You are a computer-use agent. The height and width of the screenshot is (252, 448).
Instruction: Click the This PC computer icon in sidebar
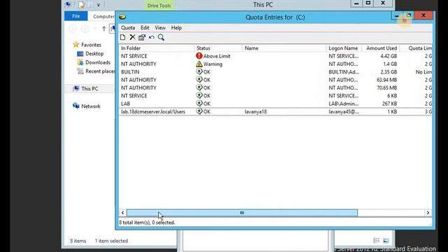[76, 89]
